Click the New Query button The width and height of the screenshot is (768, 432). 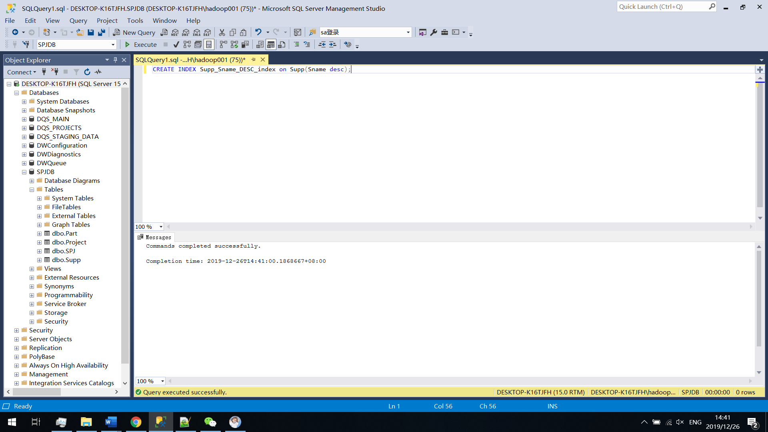coord(134,32)
